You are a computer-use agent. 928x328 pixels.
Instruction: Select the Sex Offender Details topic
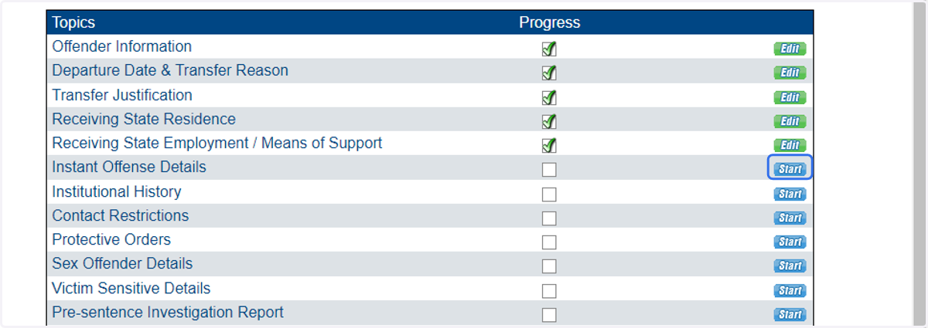pos(122,264)
